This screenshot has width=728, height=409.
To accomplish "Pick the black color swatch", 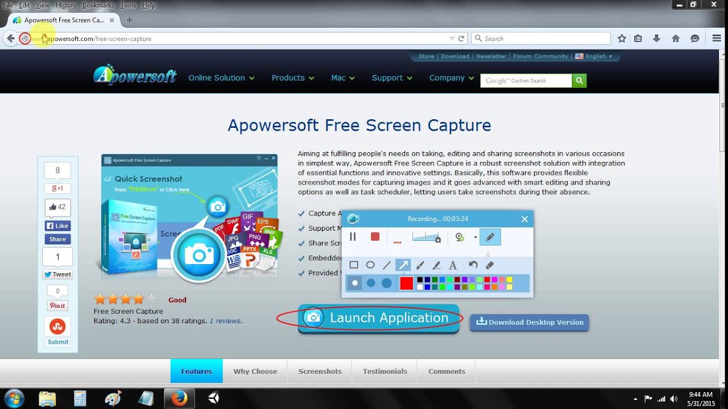I will point(420,279).
